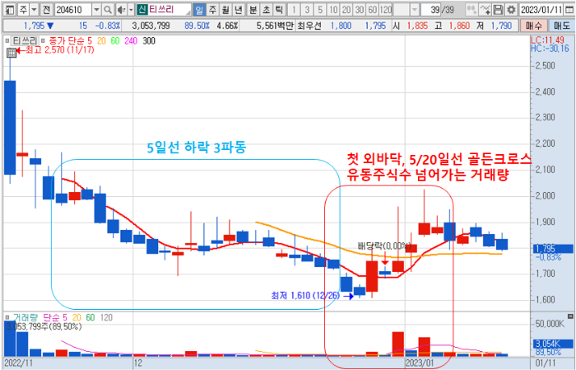The image size is (576, 370).
Task: Select the 1 interval button
Action: pyautogui.click(x=294, y=10)
